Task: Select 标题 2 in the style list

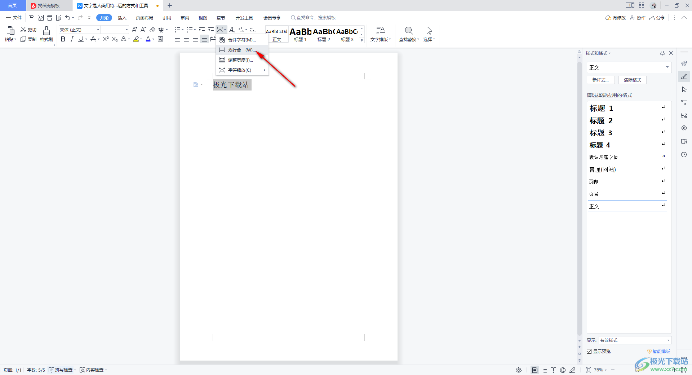Action: click(627, 120)
